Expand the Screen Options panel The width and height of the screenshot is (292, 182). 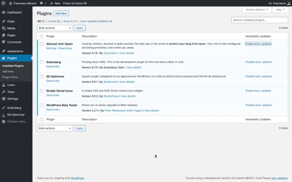pyautogui.click(x=257, y=9)
